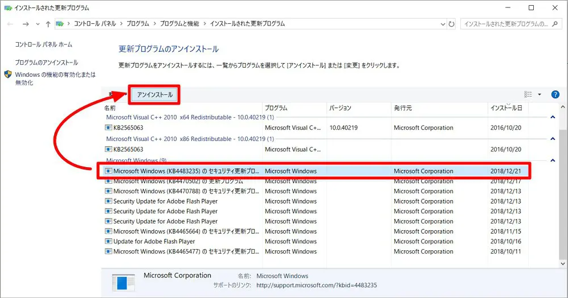Maximize the installed updates window

pyautogui.click(x=531, y=7)
